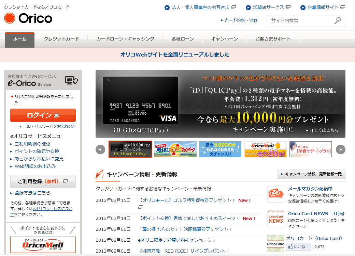This screenshot has height=256, width=355.
Task: Click the search magnifier icon
Action: click(x=338, y=20)
